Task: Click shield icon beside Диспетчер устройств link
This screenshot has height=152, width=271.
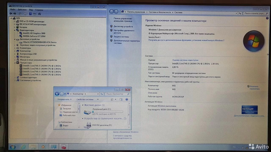Action: point(111,26)
